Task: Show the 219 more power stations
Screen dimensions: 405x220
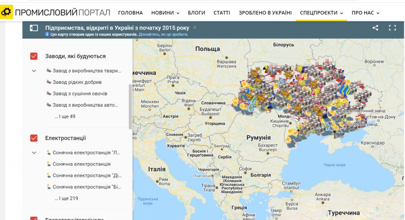Action: [66, 198]
